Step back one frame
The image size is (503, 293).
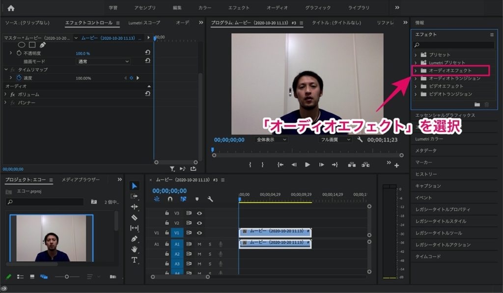[x=294, y=164]
